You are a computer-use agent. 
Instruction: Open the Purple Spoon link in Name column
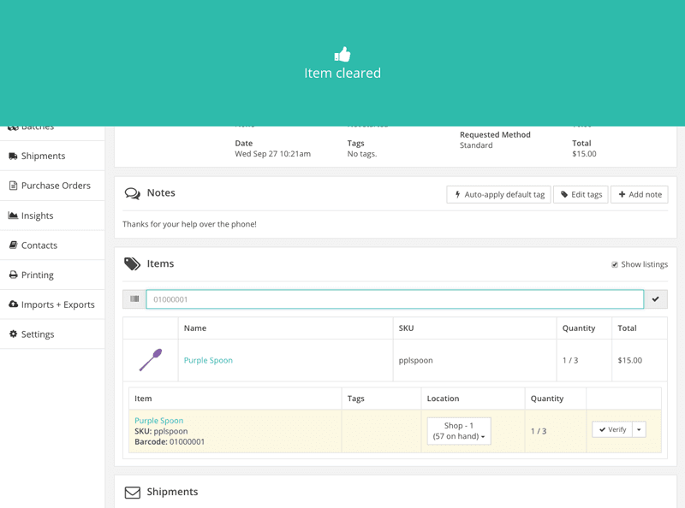(x=208, y=361)
